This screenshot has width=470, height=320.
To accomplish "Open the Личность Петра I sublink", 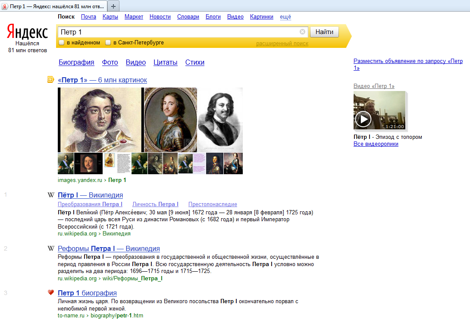I will [155, 204].
